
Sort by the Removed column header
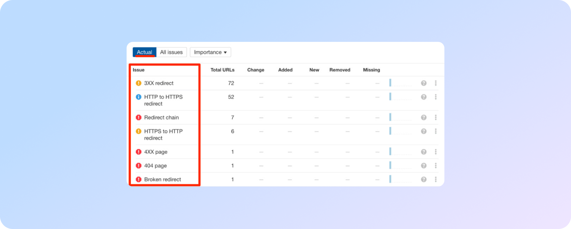(x=340, y=70)
